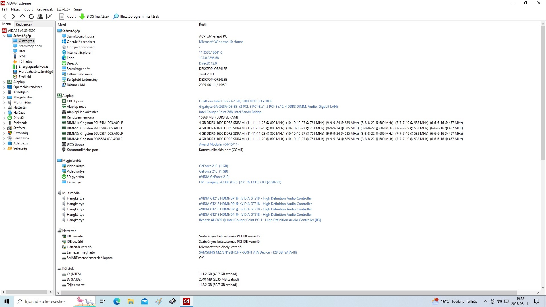Open Microsoft Edge from taskbar
This screenshot has width=546, height=307.
click(x=117, y=301)
